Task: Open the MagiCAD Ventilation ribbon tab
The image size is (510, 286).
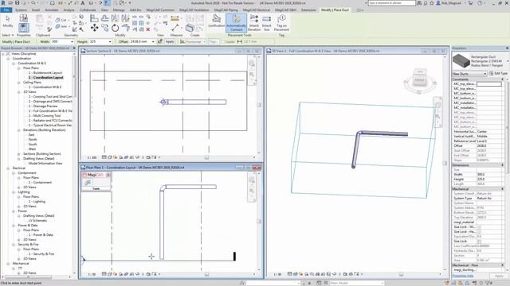Action: [x=194, y=10]
